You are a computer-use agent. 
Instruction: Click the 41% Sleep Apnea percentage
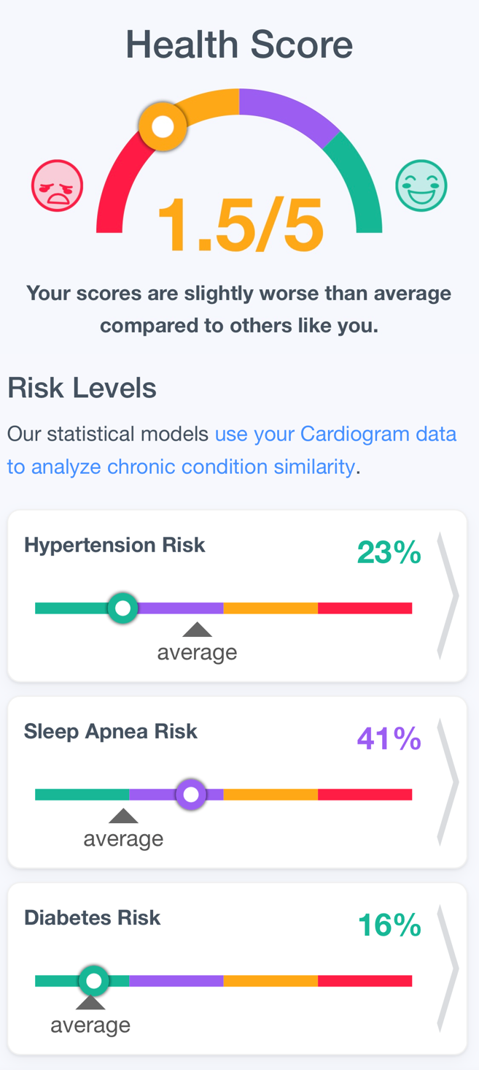pos(389,739)
